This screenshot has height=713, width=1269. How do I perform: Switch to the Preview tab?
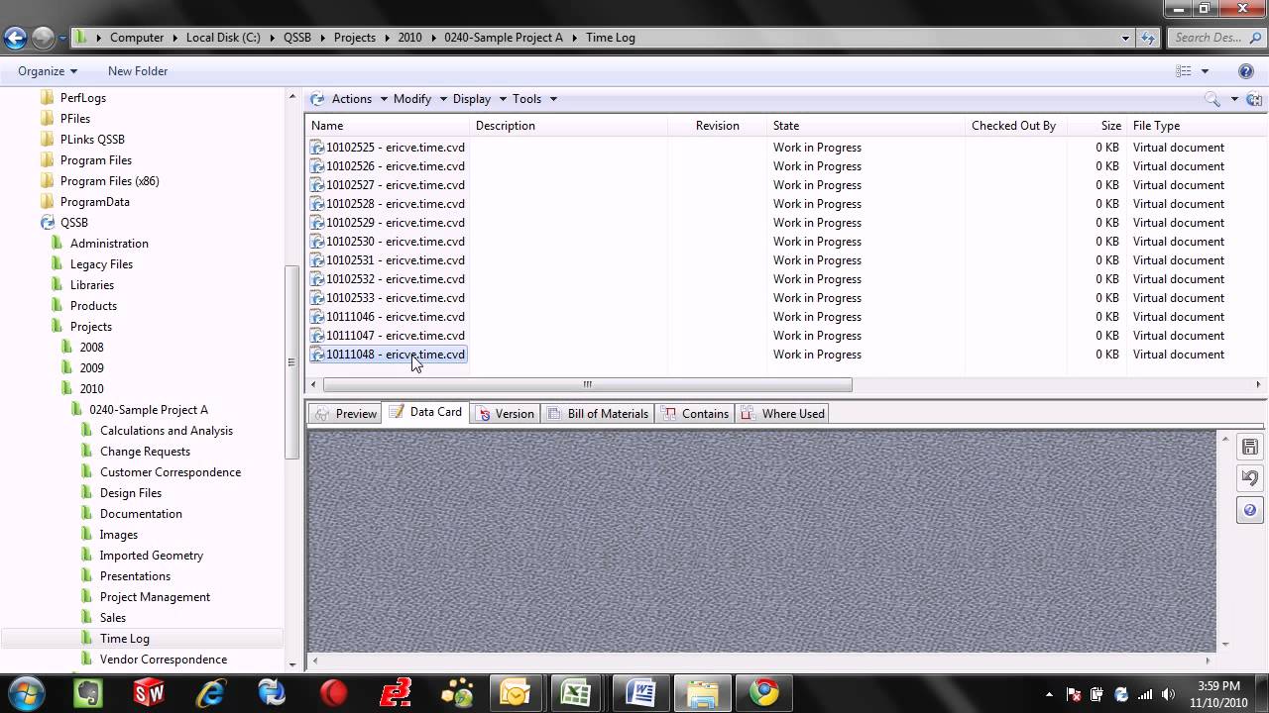345,414
